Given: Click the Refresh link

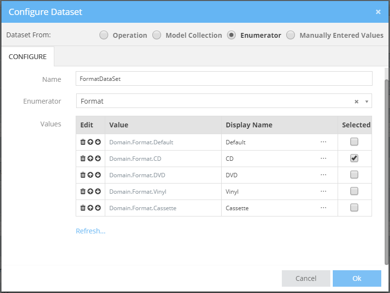Looking at the screenshot, I should click(90, 231).
